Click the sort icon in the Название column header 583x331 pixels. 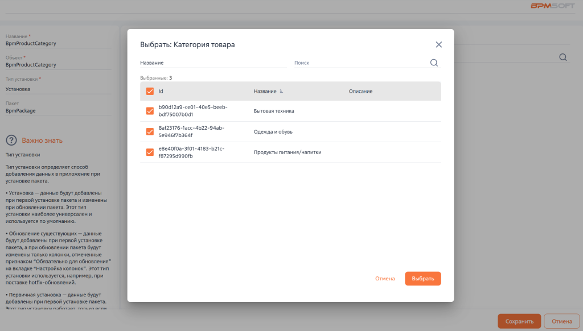point(281,92)
